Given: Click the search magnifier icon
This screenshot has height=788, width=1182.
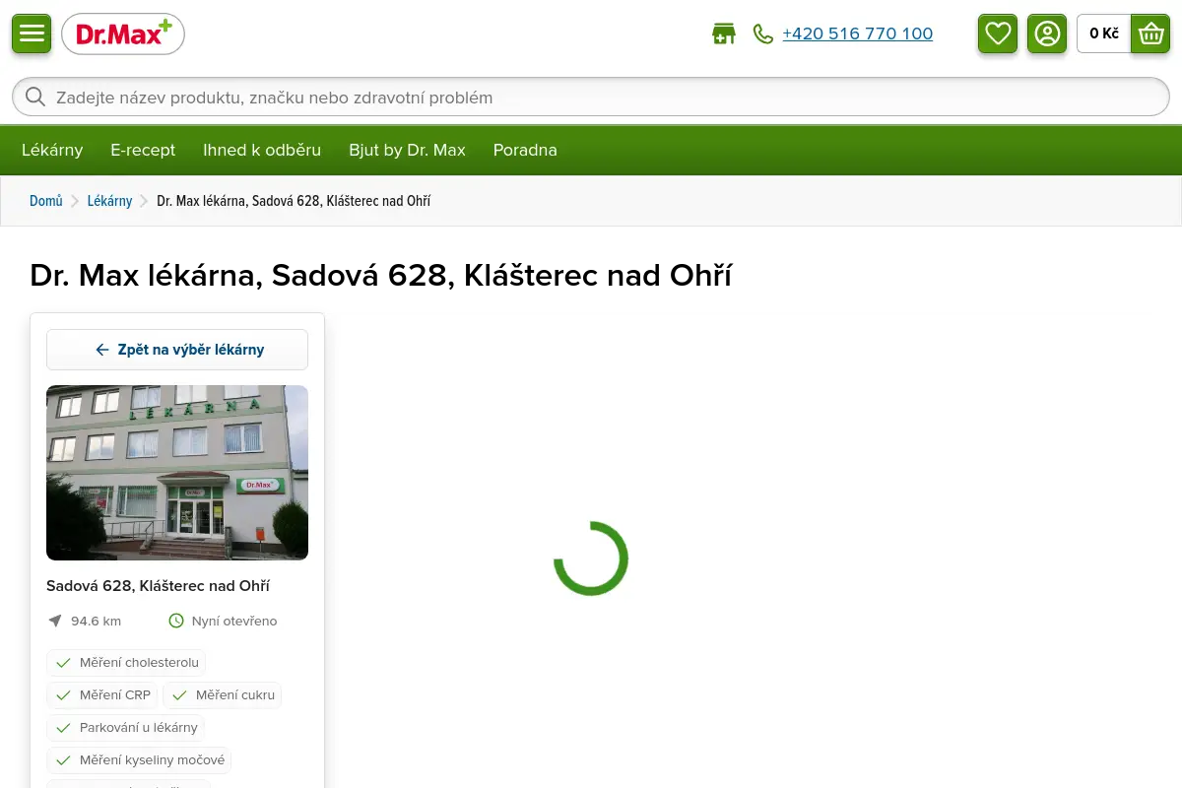Looking at the screenshot, I should [35, 98].
